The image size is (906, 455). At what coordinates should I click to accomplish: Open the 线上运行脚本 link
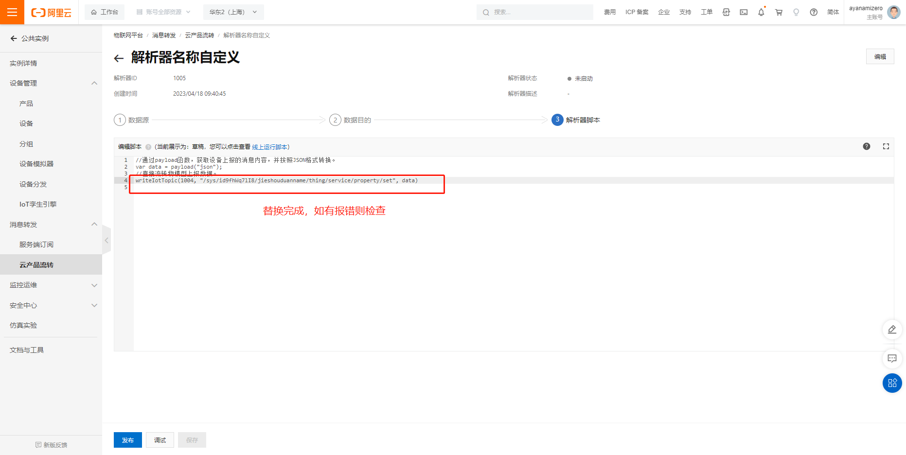269,147
